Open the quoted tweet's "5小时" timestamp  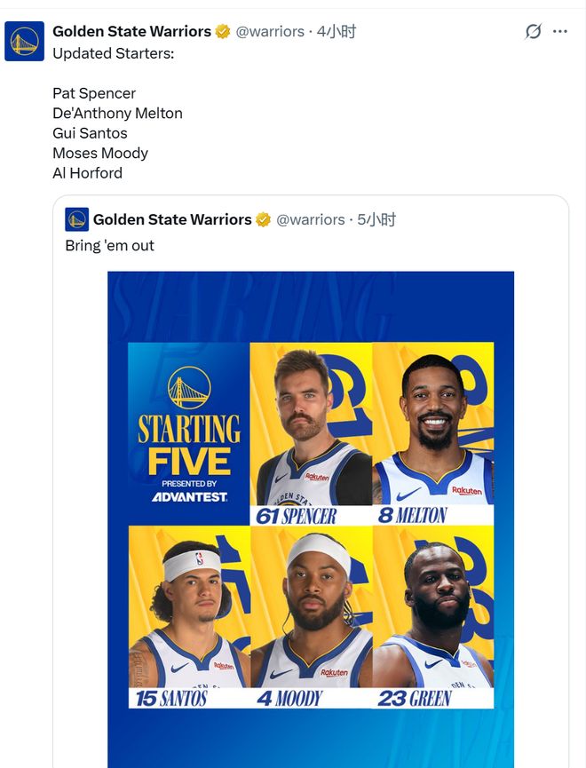pos(376,219)
